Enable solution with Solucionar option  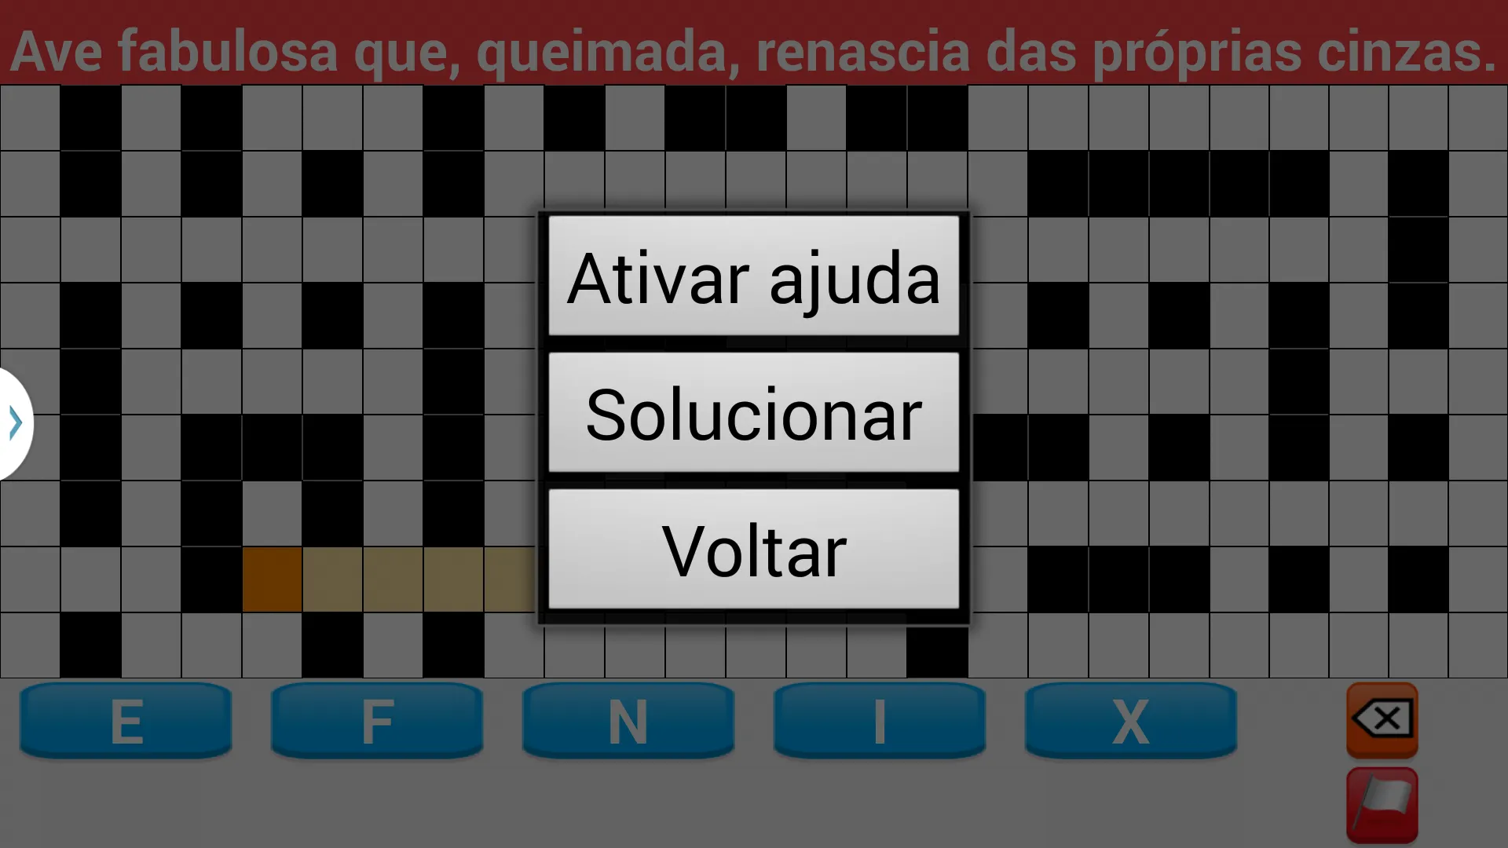pyautogui.click(x=753, y=413)
